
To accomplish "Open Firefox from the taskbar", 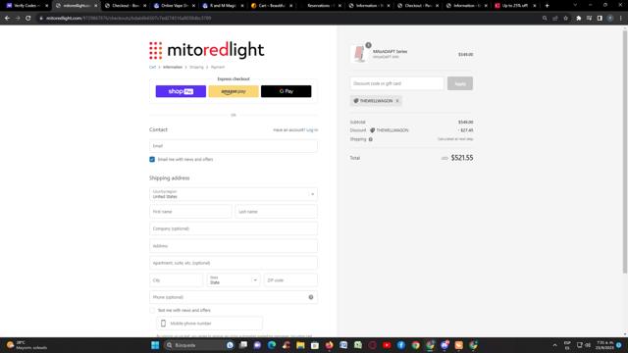I will pos(330,345).
